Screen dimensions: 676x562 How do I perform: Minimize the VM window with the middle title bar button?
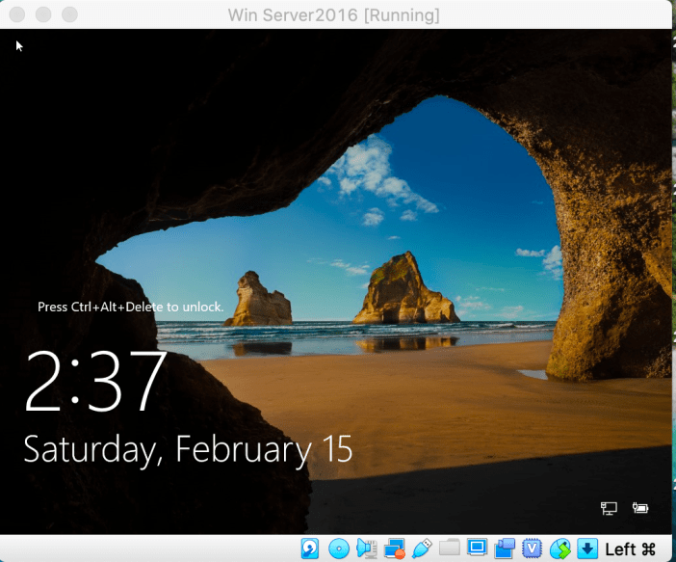[43, 14]
